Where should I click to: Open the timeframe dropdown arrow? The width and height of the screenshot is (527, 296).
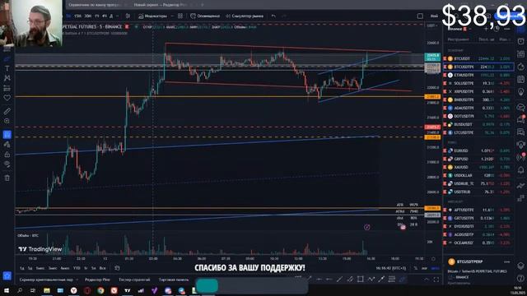pyautogui.click(x=117, y=16)
